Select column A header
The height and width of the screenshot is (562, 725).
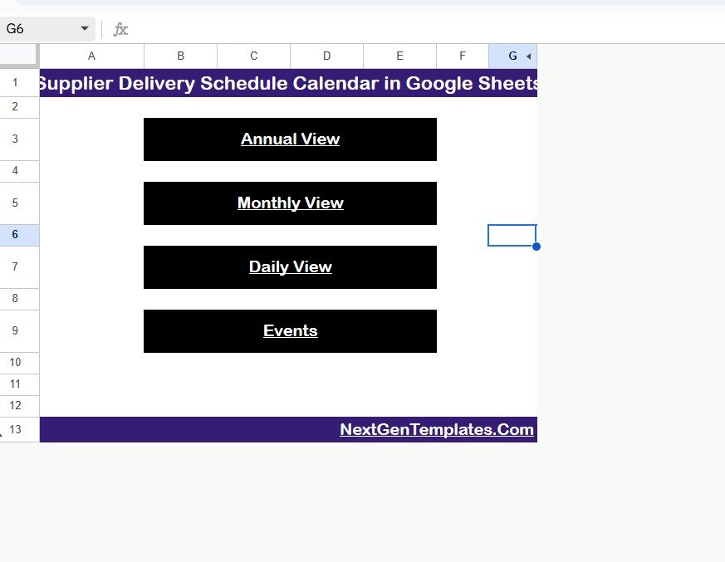click(x=91, y=56)
